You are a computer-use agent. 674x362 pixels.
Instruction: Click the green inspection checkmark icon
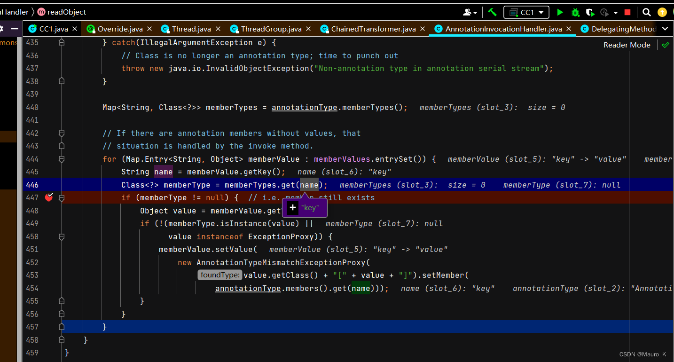click(665, 45)
